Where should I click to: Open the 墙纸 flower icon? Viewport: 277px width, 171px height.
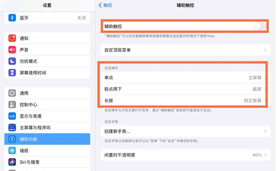click(x=12, y=151)
